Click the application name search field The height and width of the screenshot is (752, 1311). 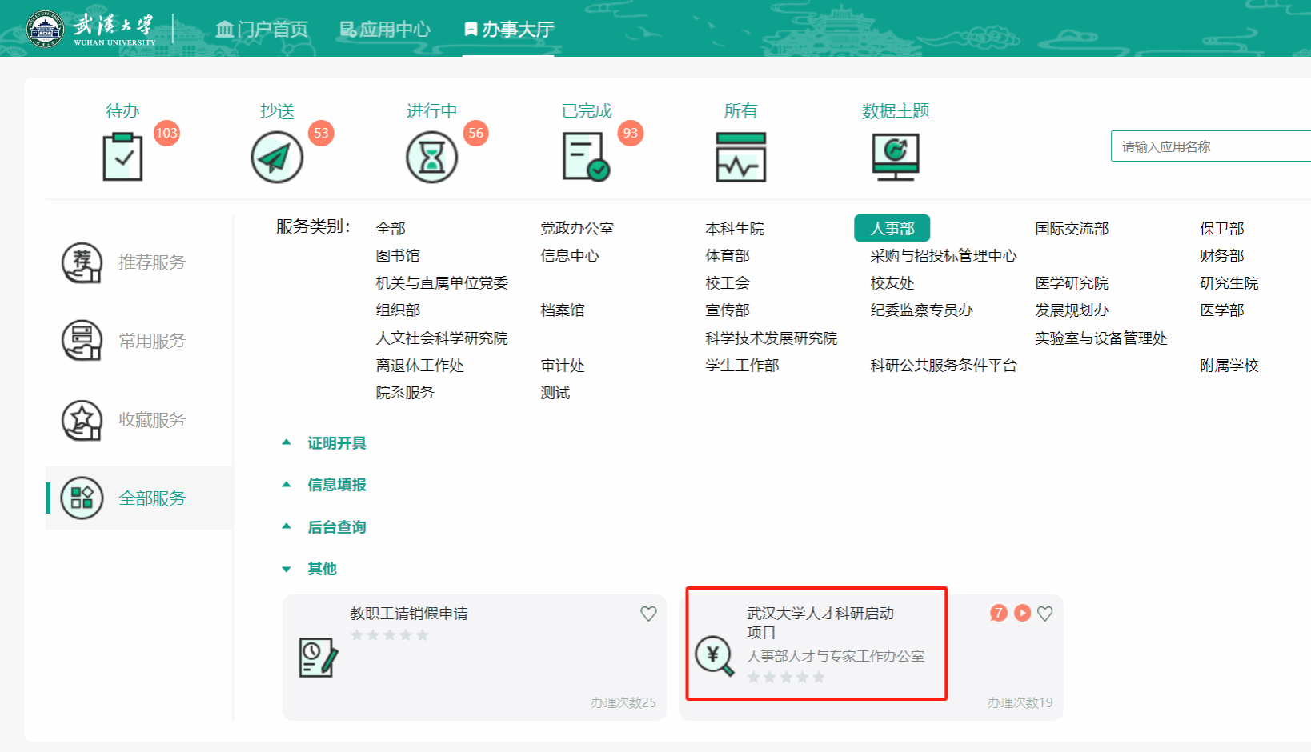pos(1209,146)
